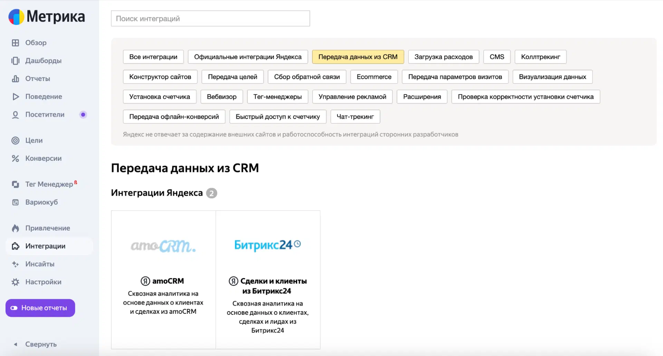Click the Yandex badge next to amoCRM title
Viewport: 663px width, 356px height.
click(x=145, y=281)
